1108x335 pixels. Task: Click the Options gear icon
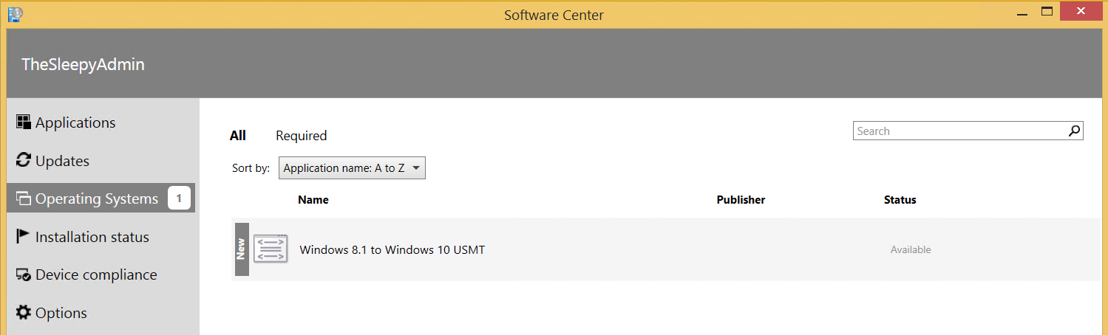click(24, 313)
